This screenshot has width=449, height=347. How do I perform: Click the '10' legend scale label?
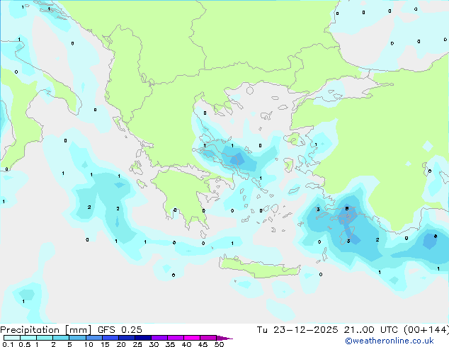tap(89, 344)
